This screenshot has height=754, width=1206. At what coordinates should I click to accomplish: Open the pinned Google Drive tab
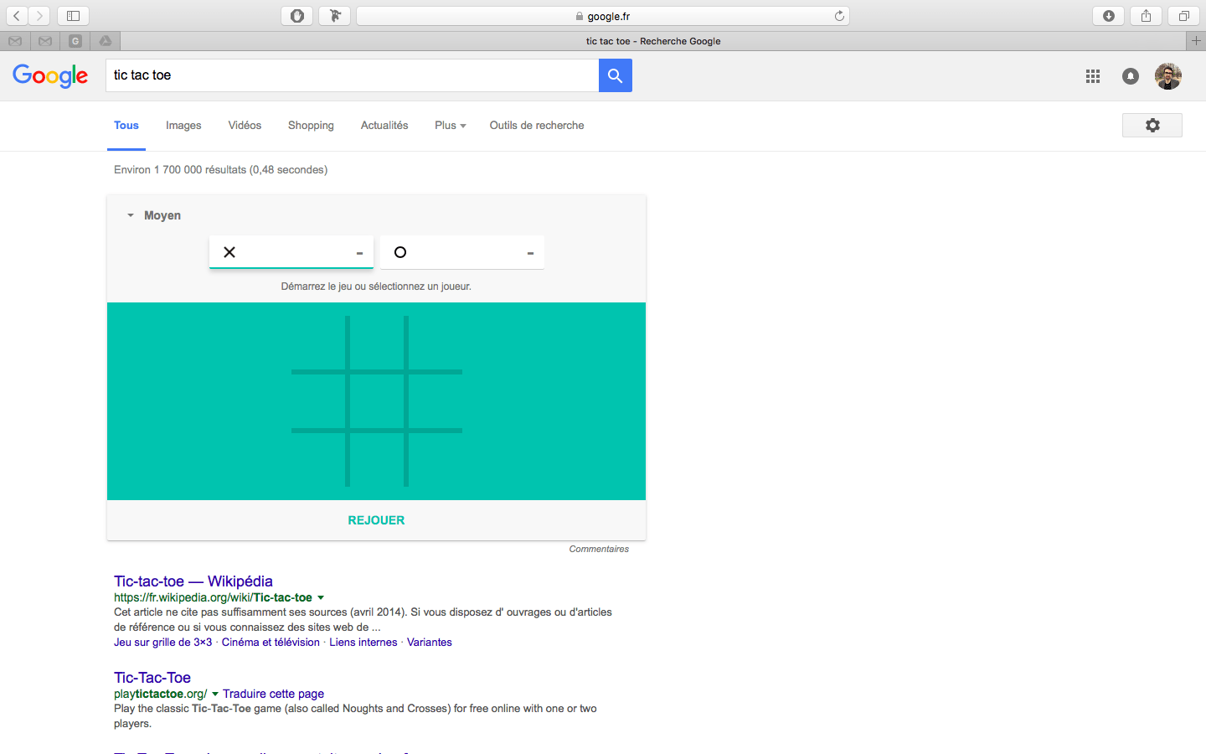106,41
